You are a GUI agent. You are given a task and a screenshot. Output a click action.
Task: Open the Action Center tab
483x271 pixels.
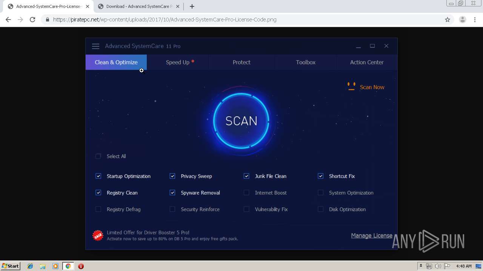coord(367,62)
